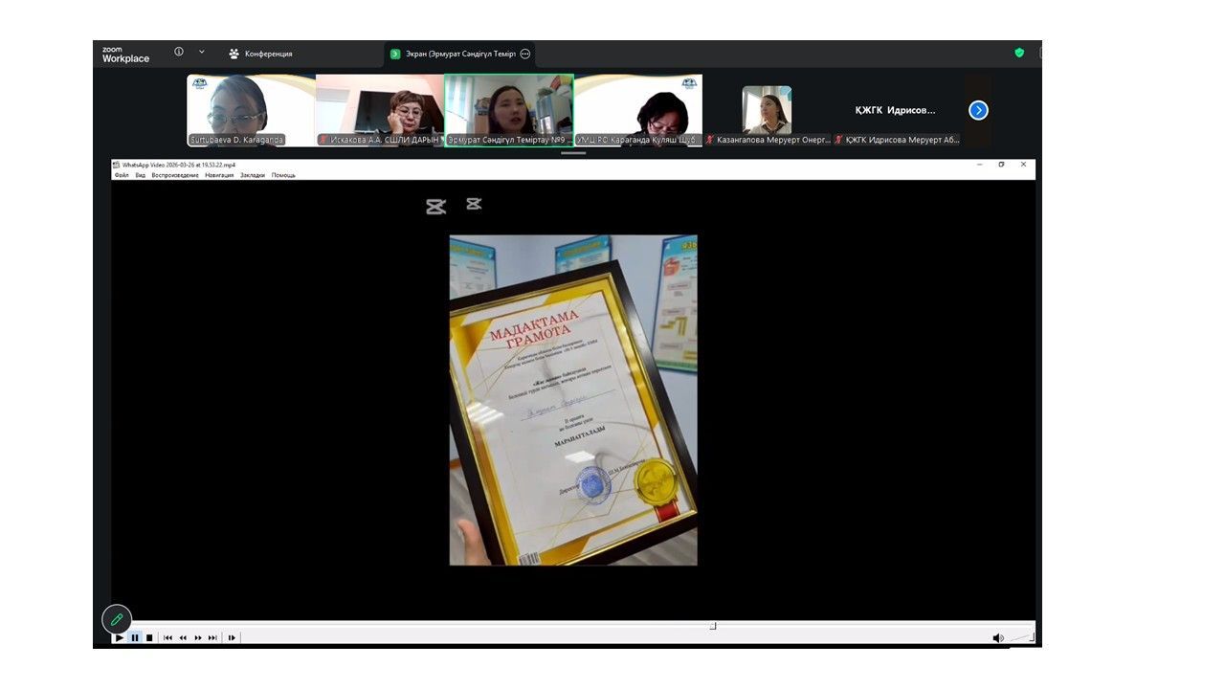Image resolution: width=1225 pixels, height=689 pixels.
Task: Switch to the Конференция tab
Action: pos(260,54)
